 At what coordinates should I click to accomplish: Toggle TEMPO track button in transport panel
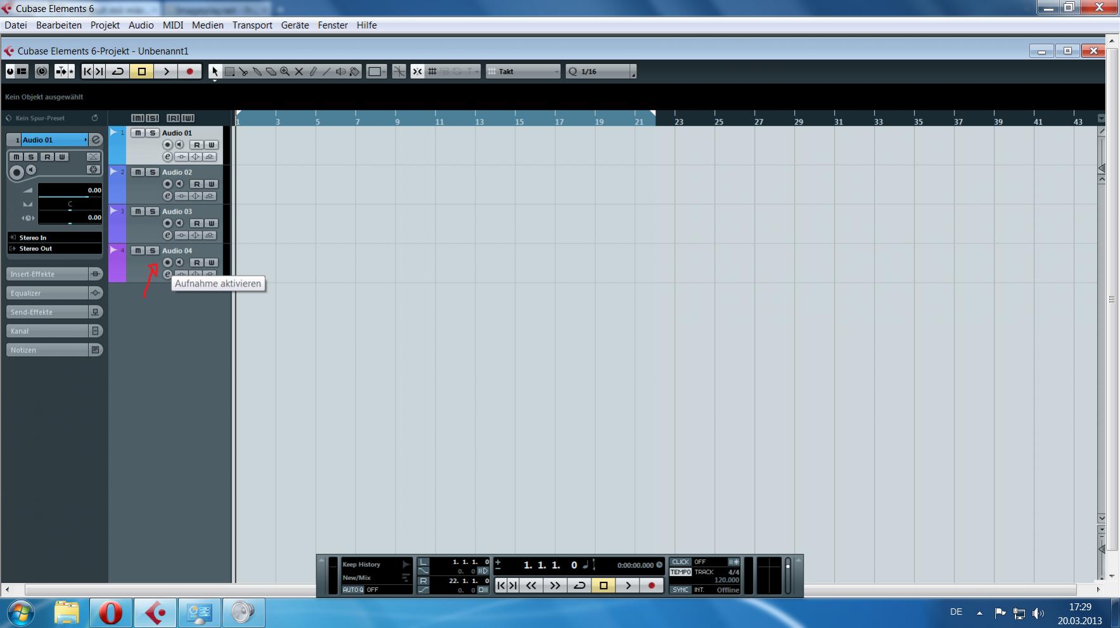pyautogui.click(x=680, y=572)
